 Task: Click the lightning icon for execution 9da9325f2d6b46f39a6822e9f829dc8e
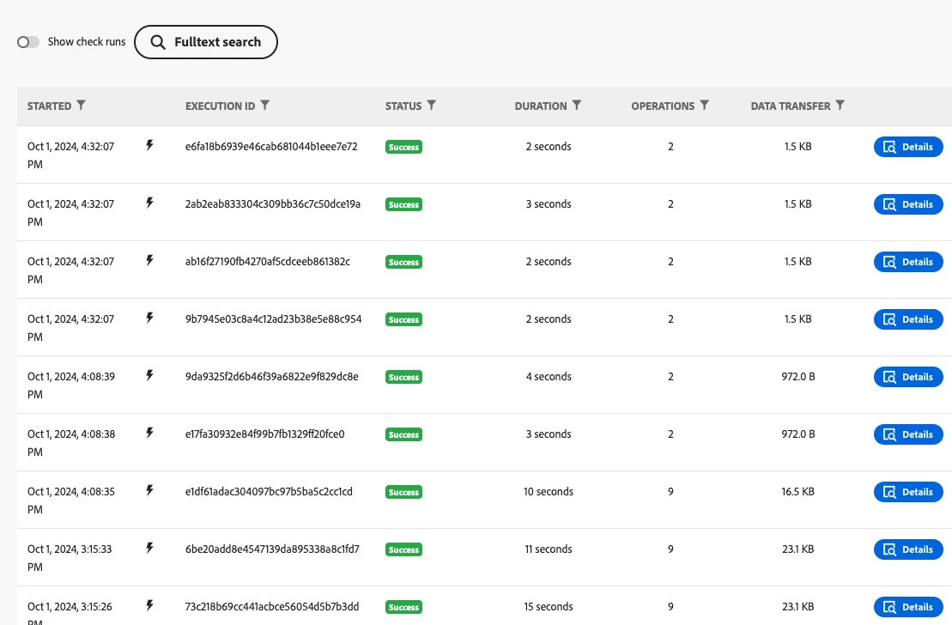(149, 375)
